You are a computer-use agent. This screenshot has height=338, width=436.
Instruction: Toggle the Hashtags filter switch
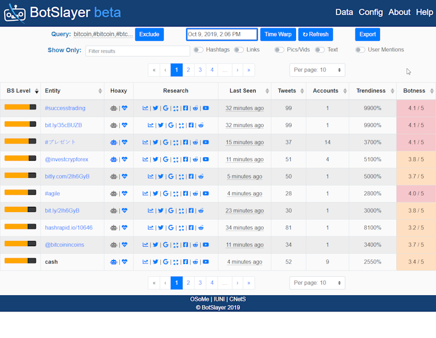pyautogui.click(x=198, y=50)
